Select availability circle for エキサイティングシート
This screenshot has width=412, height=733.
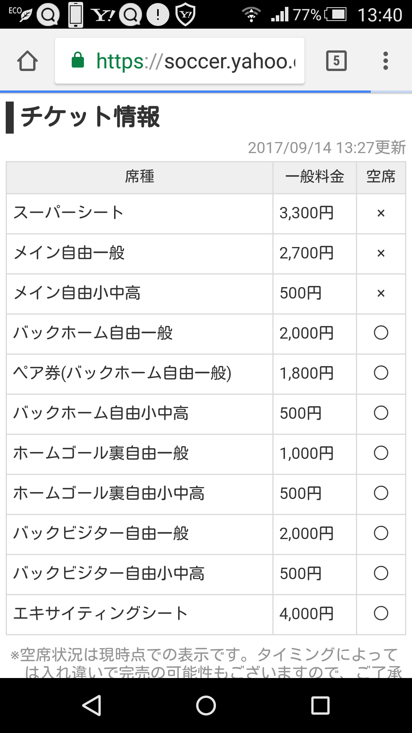tap(381, 614)
